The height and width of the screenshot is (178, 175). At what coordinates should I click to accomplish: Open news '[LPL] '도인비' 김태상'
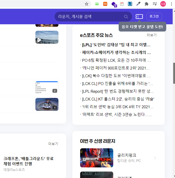coord(116,45)
